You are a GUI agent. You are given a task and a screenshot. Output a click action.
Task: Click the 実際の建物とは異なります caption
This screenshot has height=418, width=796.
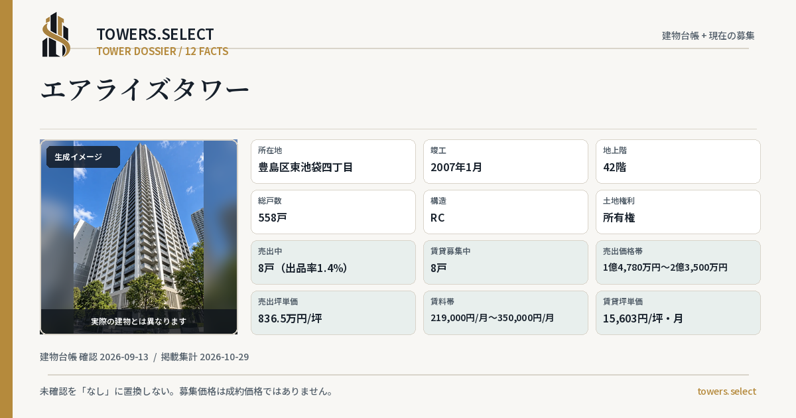(x=139, y=321)
